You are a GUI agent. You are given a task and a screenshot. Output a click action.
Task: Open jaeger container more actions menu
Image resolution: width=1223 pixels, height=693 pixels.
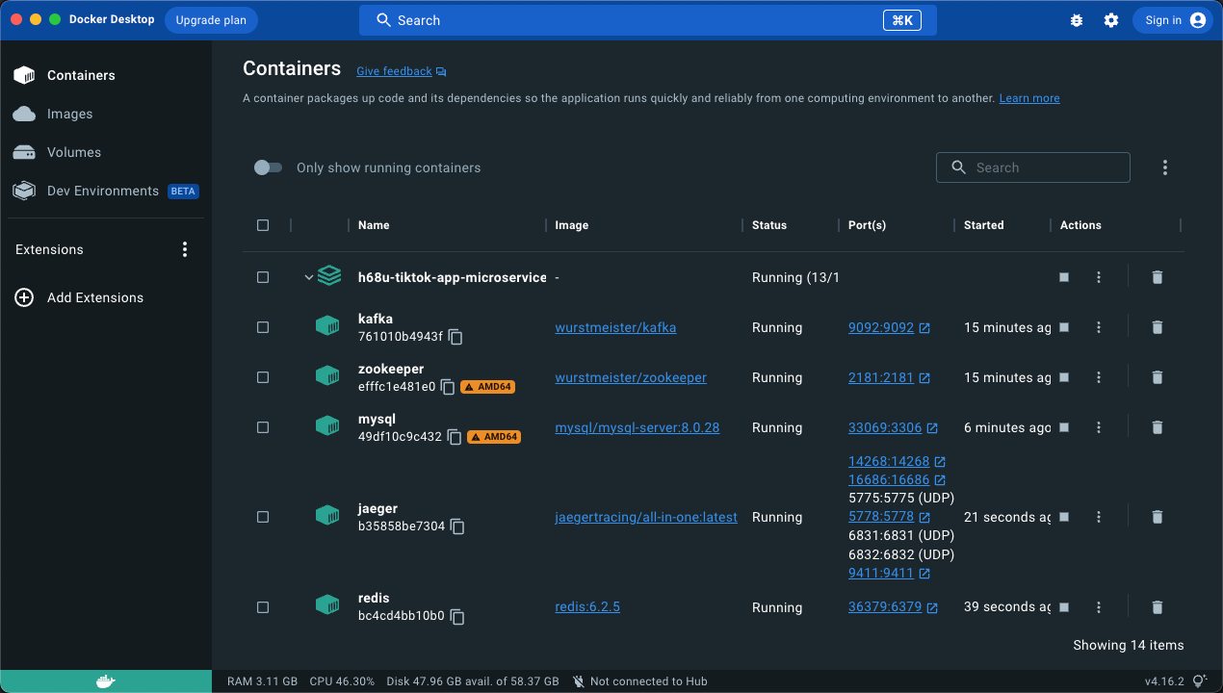coord(1099,517)
